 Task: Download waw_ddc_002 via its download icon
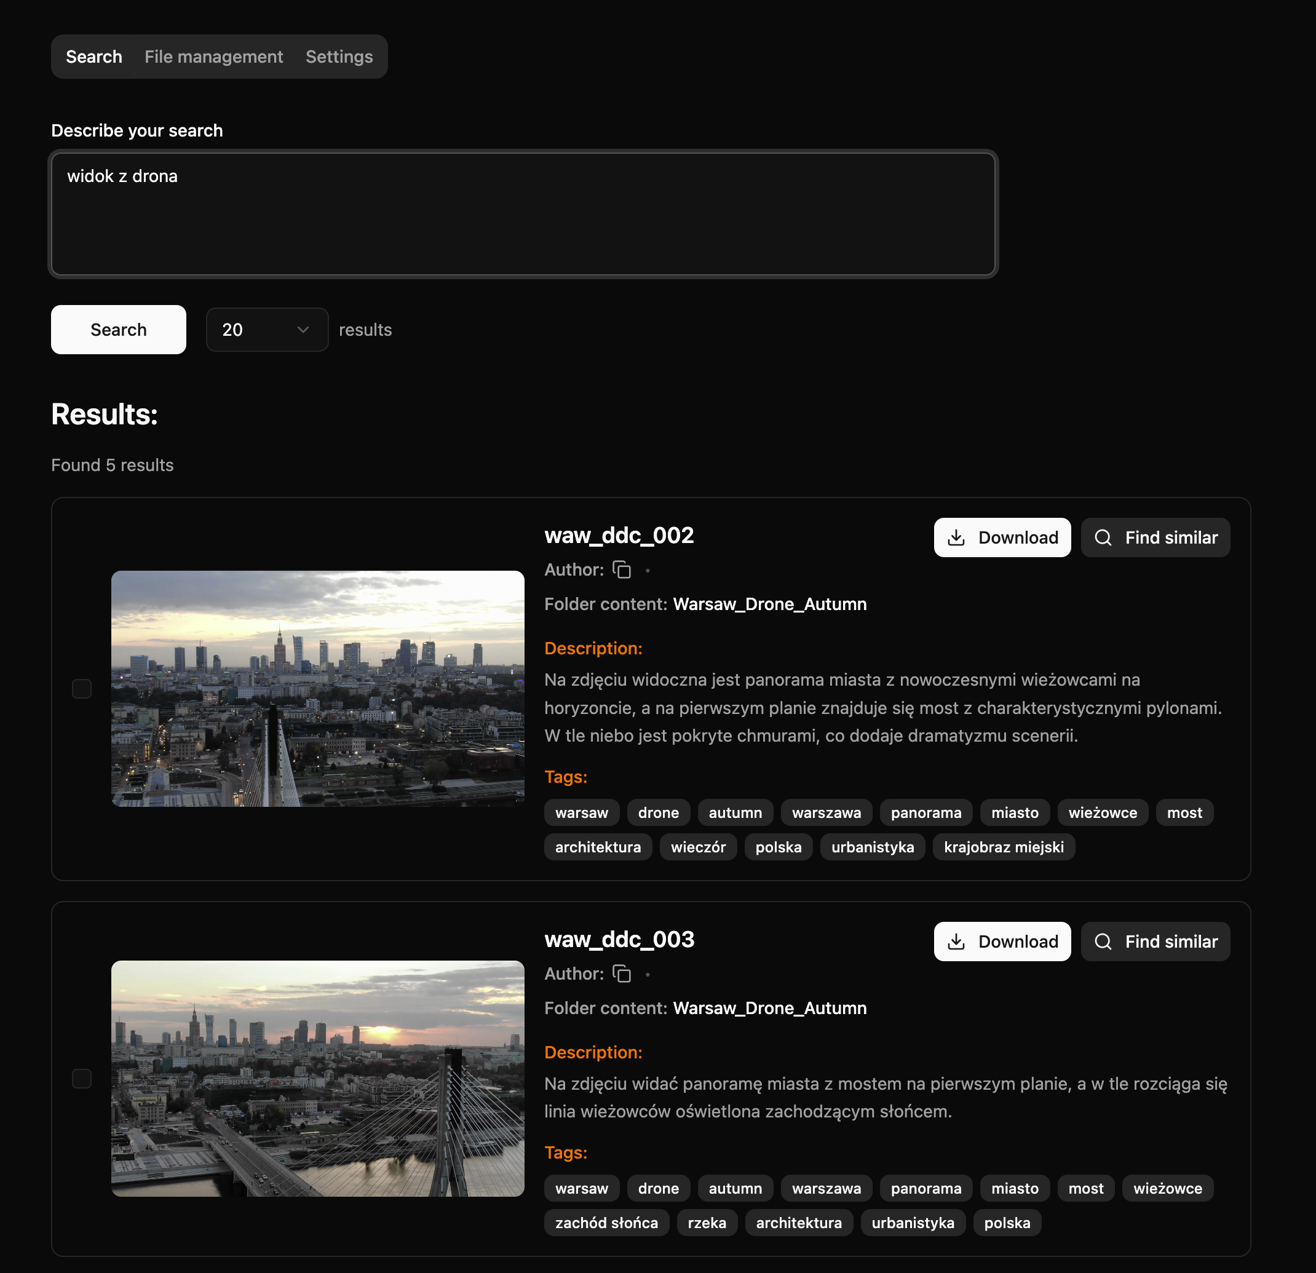(x=956, y=538)
